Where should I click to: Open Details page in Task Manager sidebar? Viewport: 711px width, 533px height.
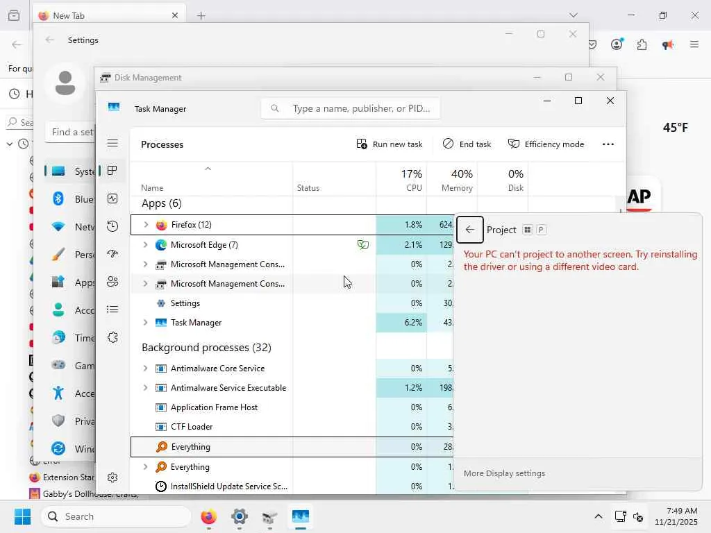(112, 310)
